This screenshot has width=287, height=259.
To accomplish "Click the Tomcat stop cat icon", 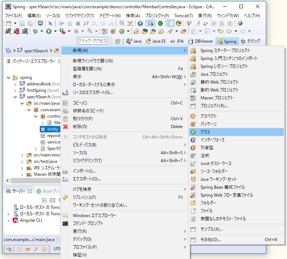I will tap(16, 31).
